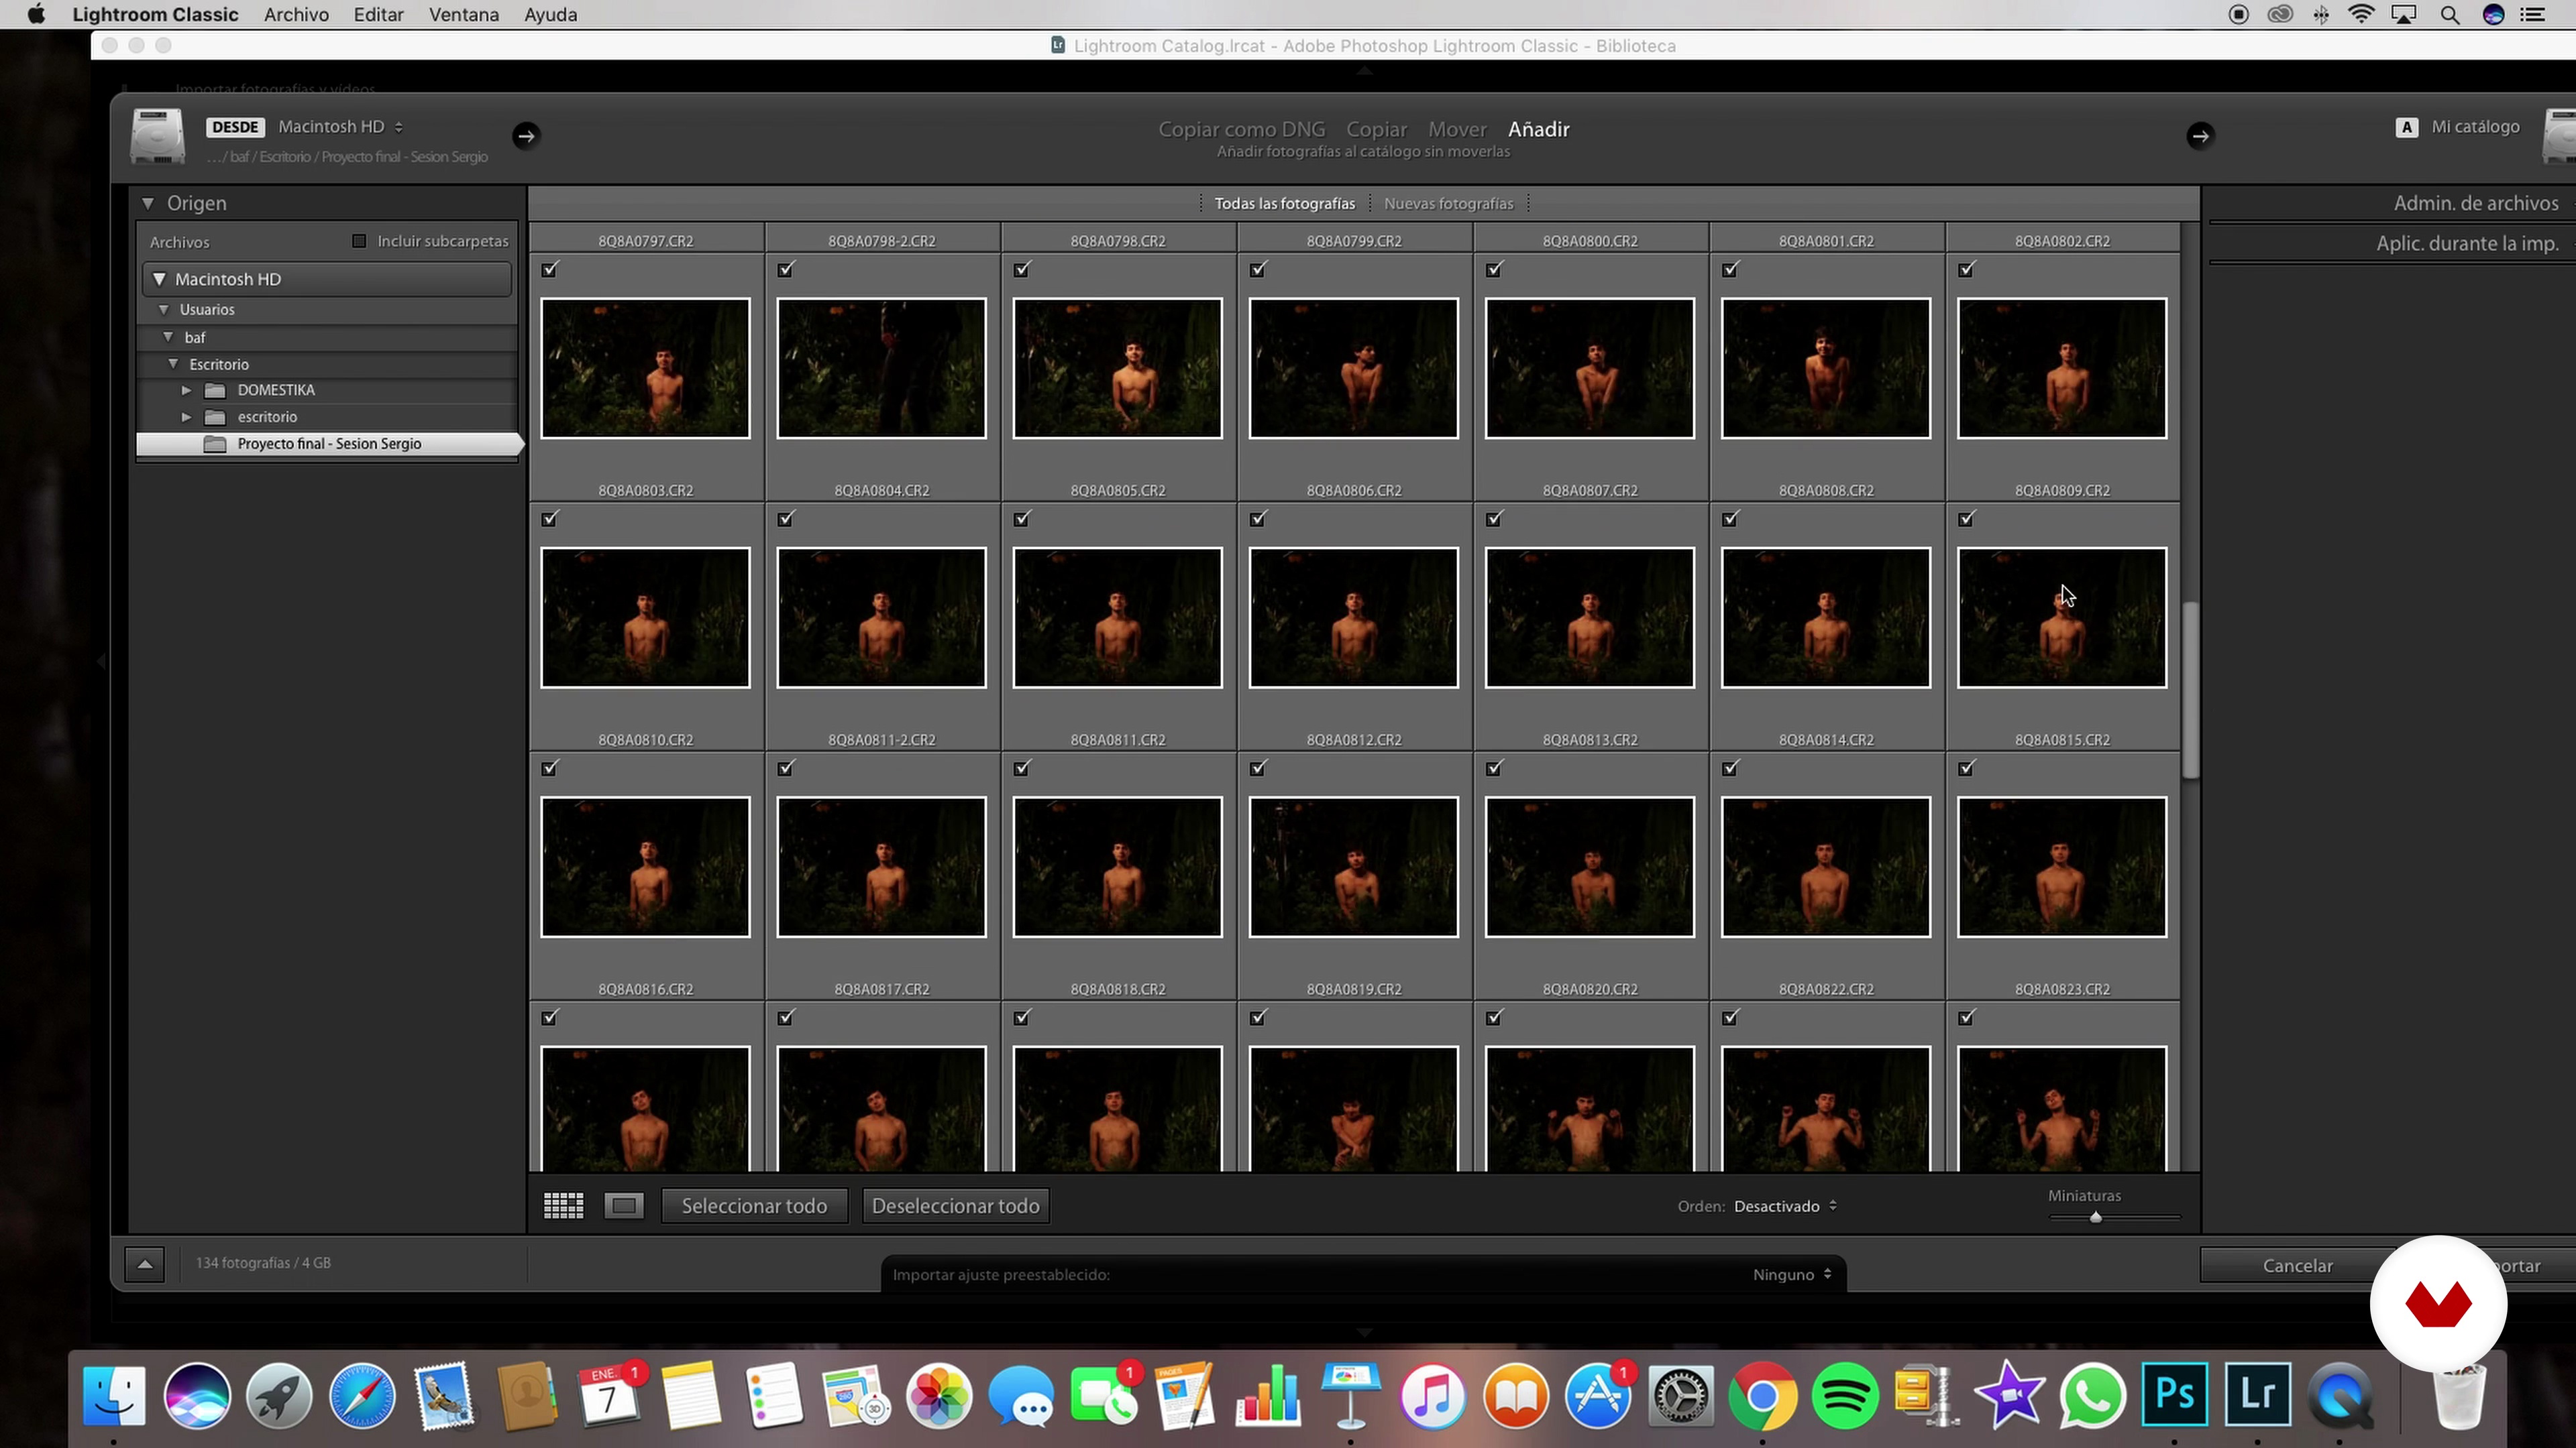This screenshot has width=2576, height=1448.
Task: Open Ventana menu
Action: point(463,15)
